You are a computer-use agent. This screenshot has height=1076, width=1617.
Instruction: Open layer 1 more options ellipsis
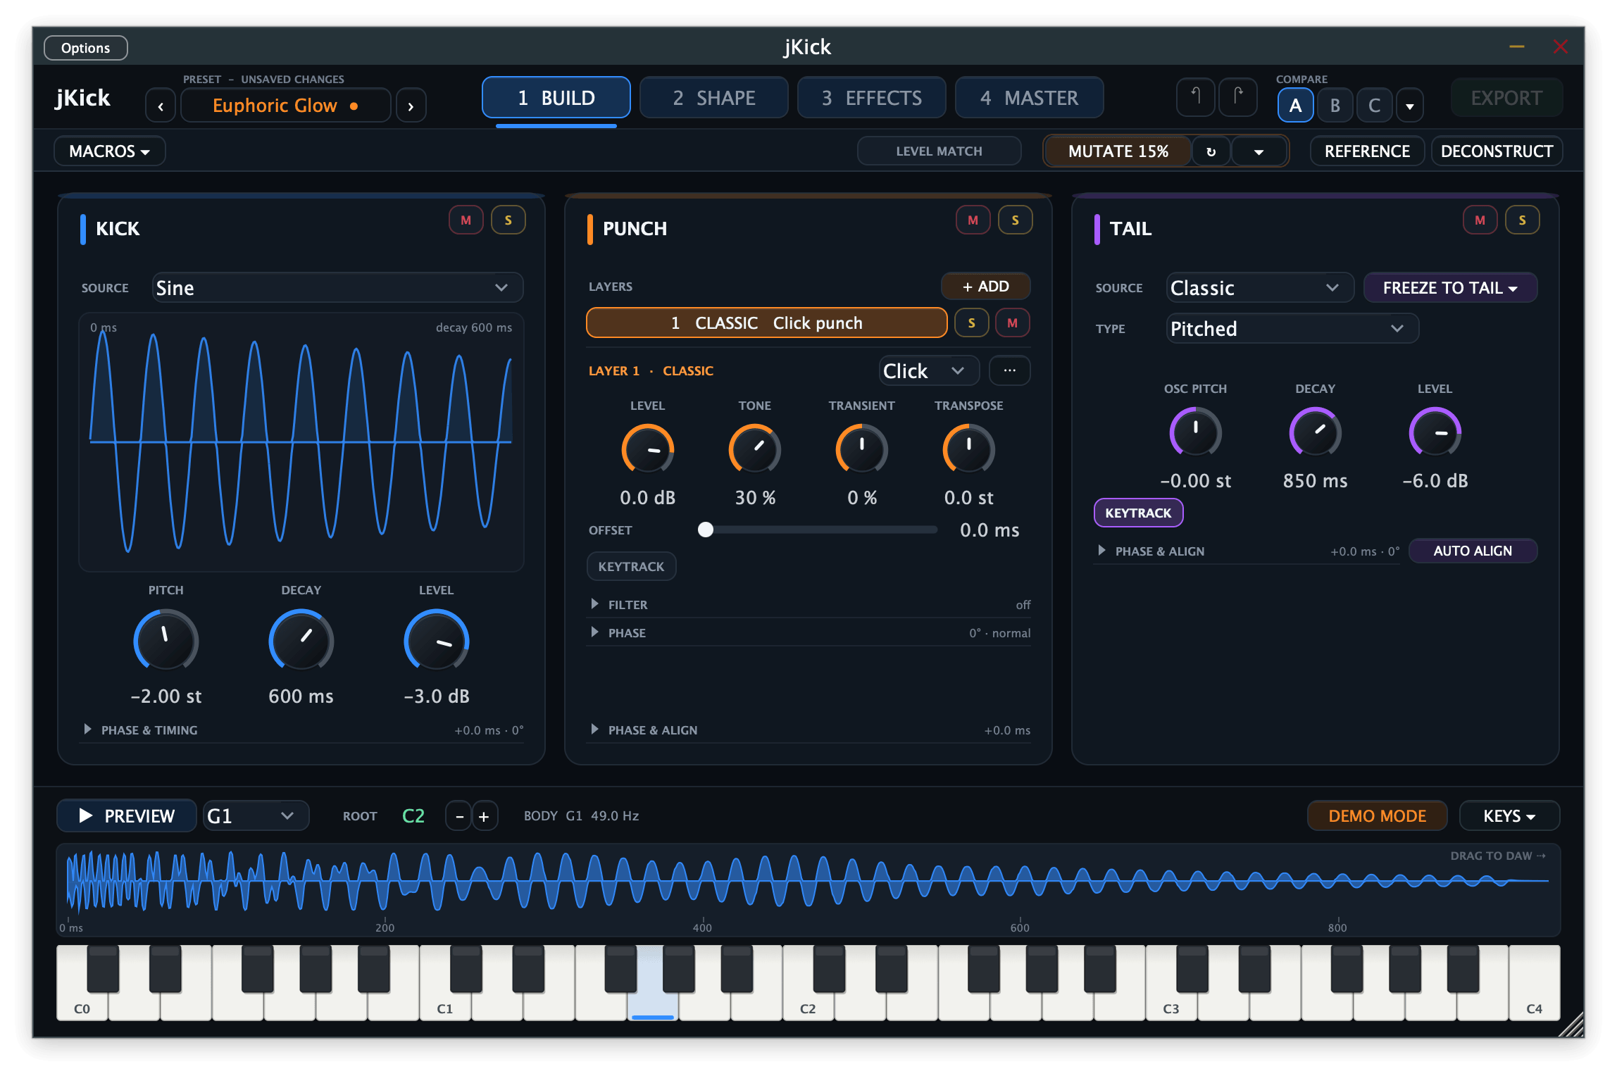(1010, 370)
